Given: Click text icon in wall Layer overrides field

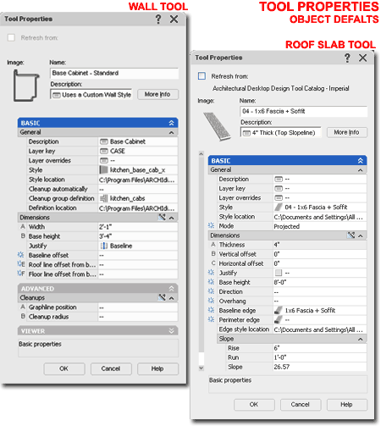Looking at the screenshot, I should pyautogui.click(x=104, y=160).
